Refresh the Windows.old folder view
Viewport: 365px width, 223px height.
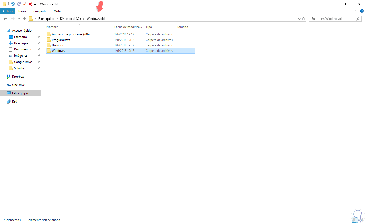point(304,19)
